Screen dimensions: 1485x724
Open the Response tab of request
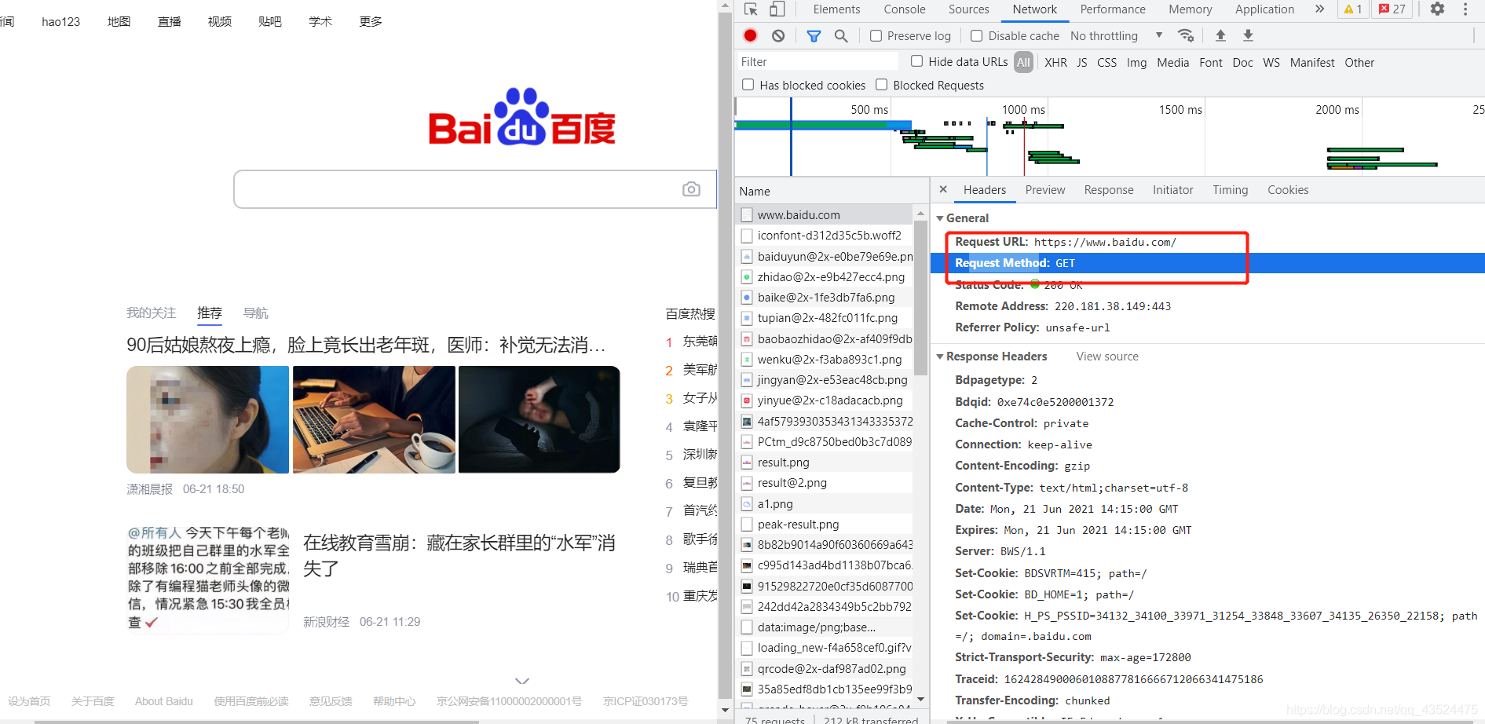tap(1109, 190)
